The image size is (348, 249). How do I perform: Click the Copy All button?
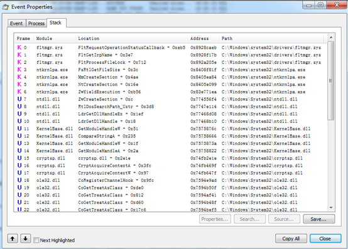tap(291, 238)
